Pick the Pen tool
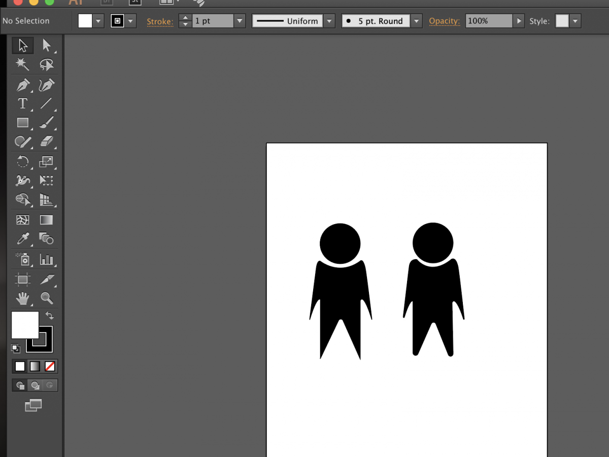This screenshot has width=609, height=457. click(22, 85)
